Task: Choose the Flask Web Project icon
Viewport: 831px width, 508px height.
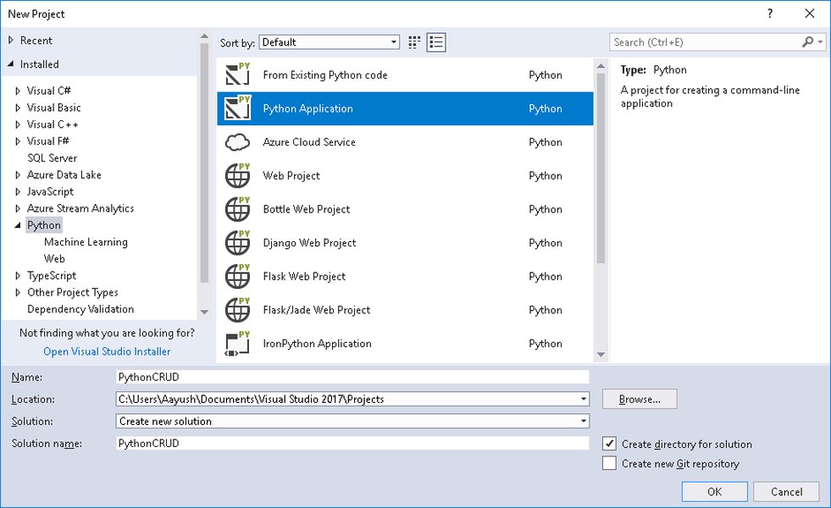Action: click(237, 276)
